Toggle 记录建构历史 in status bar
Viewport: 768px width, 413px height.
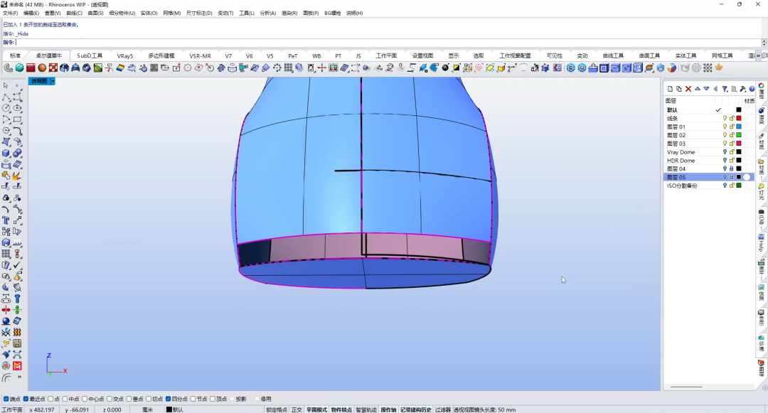pyautogui.click(x=416, y=409)
